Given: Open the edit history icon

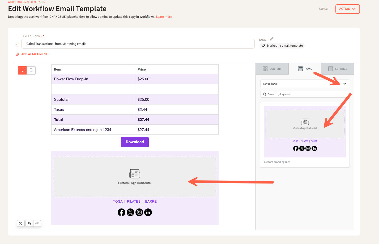Looking at the screenshot, I should [21, 223].
